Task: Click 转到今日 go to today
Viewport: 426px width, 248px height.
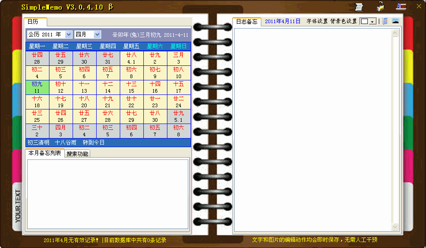Action: (x=94, y=143)
